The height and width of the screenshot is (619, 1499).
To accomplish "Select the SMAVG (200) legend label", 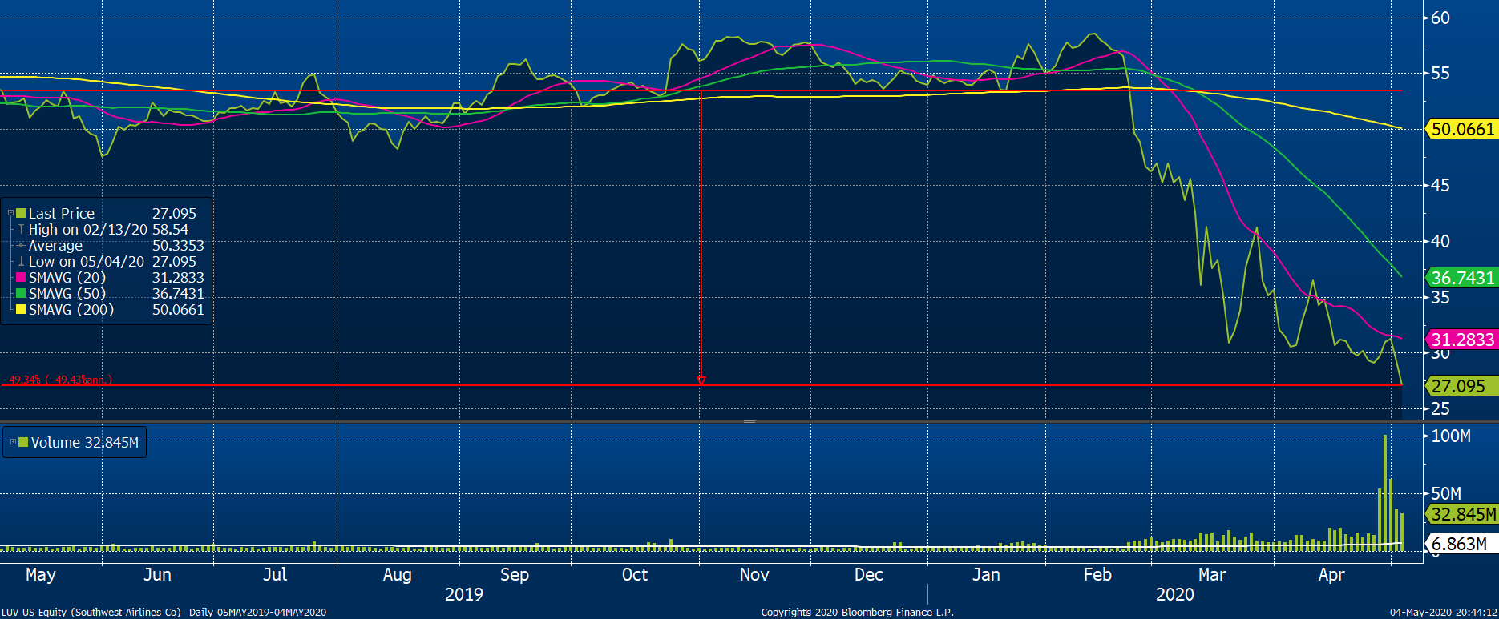I will click(71, 309).
